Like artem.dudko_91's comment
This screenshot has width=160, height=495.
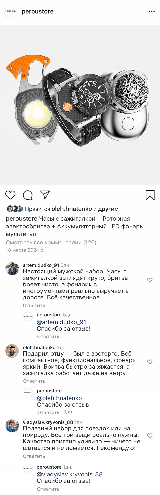click(150, 280)
